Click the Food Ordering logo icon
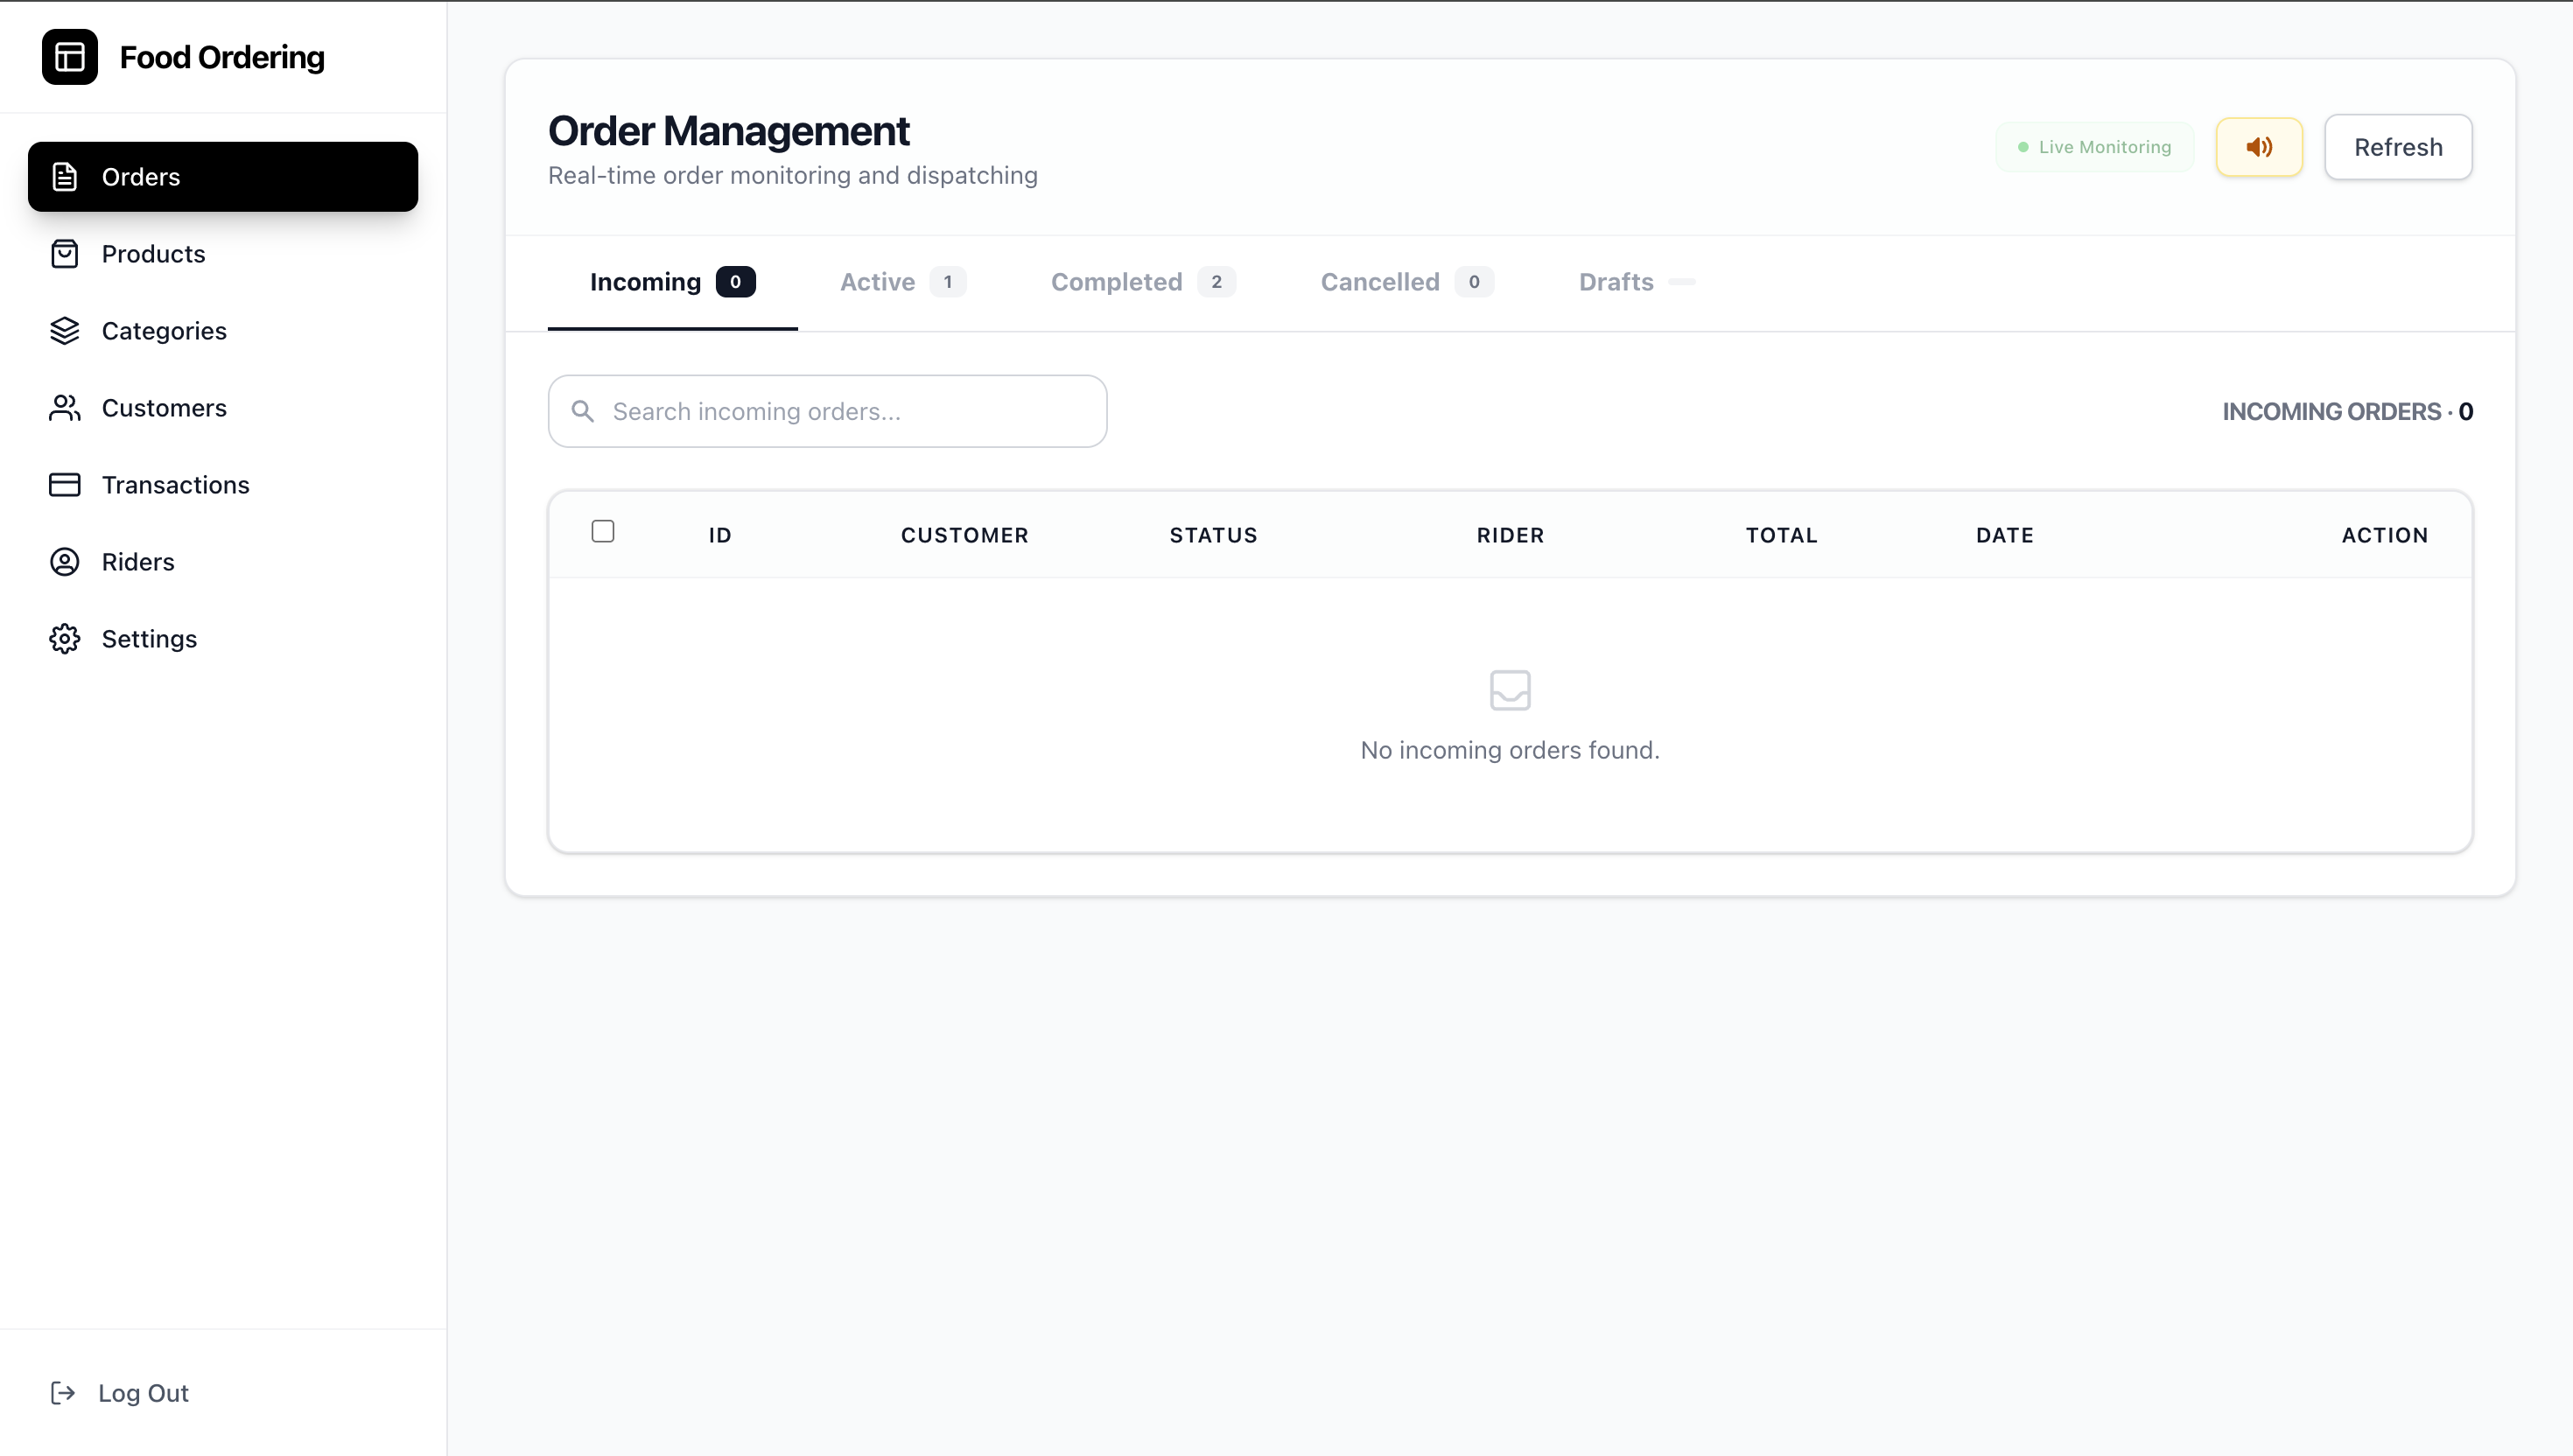Image resolution: width=2573 pixels, height=1456 pixels. pyautogui.click(x=69, y=57)
